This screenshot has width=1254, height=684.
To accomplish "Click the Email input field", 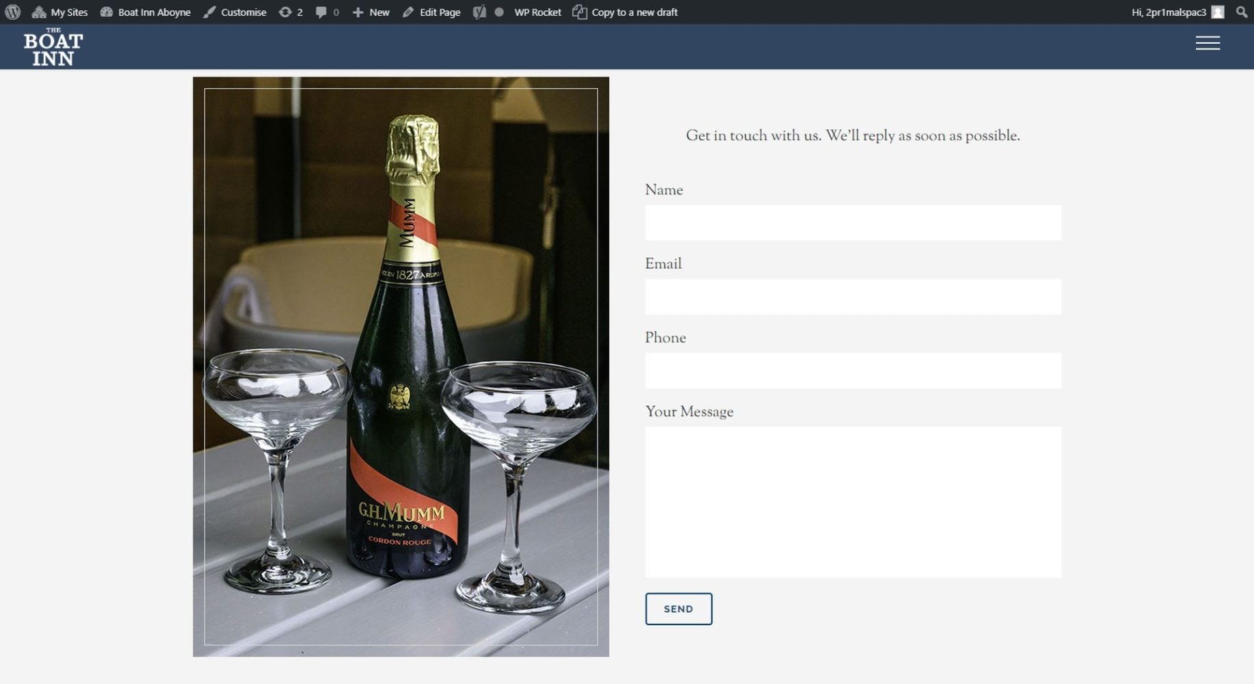I will point(853,296).
